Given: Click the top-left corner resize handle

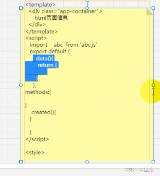Looking at the screenshot, I should click(x=21, y=8).
